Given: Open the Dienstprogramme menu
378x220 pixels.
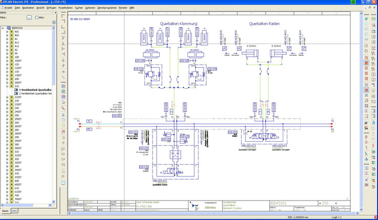Looking at the screenshot, I should (107, 8).
